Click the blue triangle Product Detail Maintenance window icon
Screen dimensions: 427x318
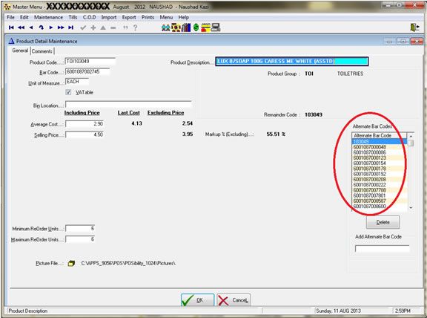point(11,41)
